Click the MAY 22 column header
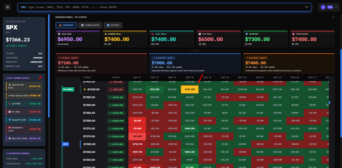This screenshot has height=168, width=342. (277, 77)
